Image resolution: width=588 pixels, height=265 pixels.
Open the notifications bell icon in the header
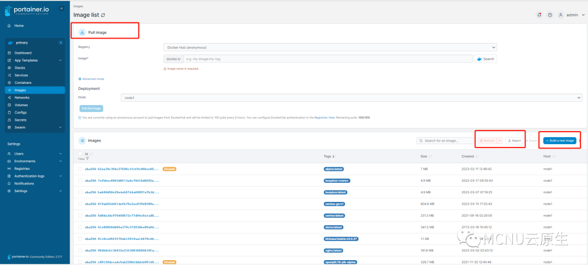539,15
